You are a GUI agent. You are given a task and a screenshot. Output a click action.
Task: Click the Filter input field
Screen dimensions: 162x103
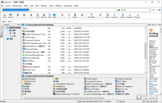[x=135, y=10]
